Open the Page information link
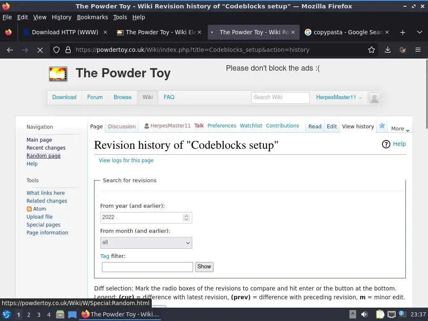 pos(47,233)
